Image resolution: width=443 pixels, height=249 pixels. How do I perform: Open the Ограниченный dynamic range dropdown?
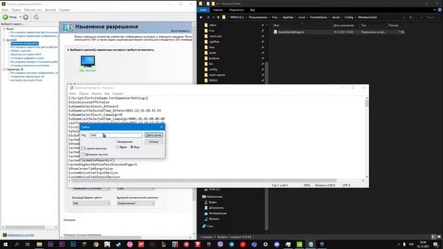136,203
